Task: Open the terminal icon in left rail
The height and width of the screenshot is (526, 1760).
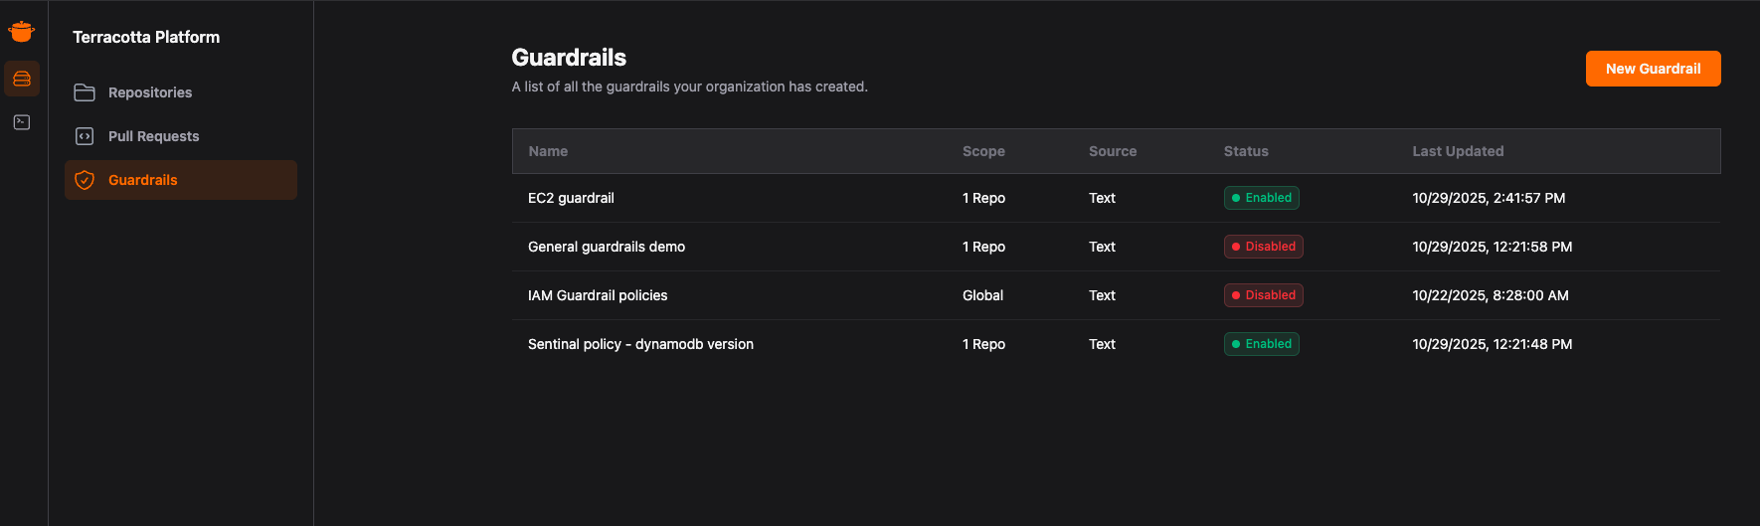Action: pos(22,122)
